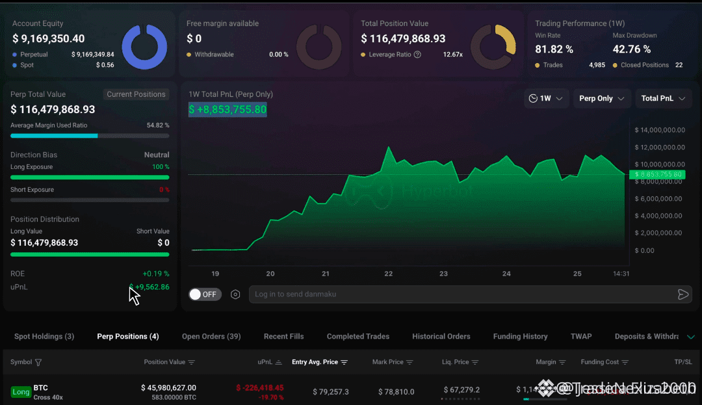Switch to the Spot Holdings (3) tab
Viewport: 702px width, 405px height.
44,337
